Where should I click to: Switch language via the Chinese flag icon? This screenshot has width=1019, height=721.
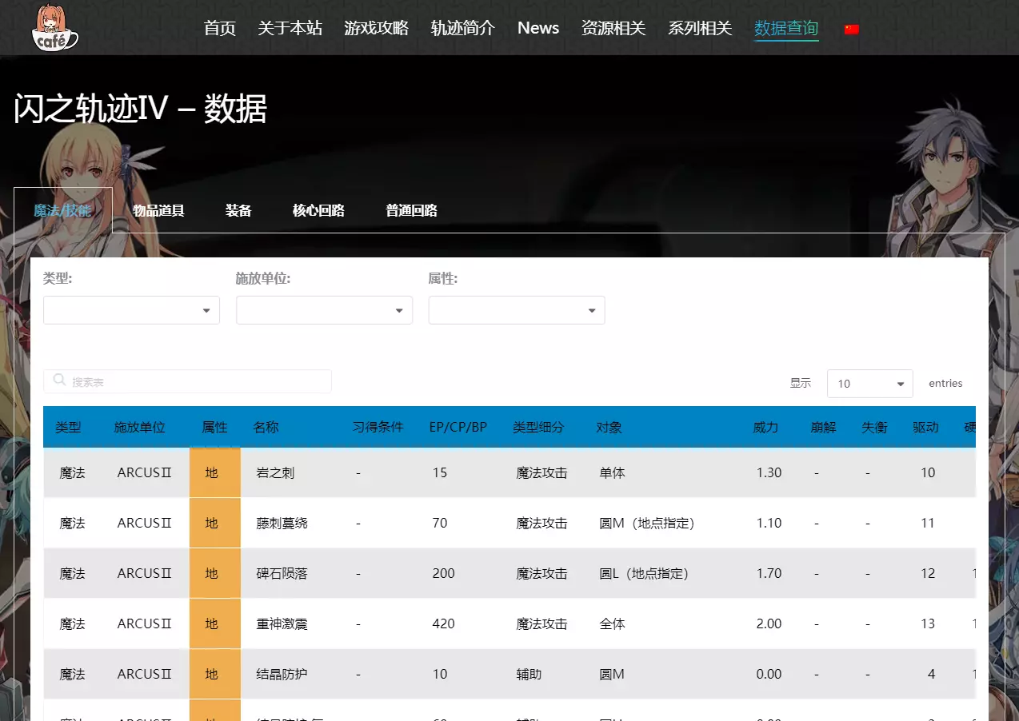point(851,30)
